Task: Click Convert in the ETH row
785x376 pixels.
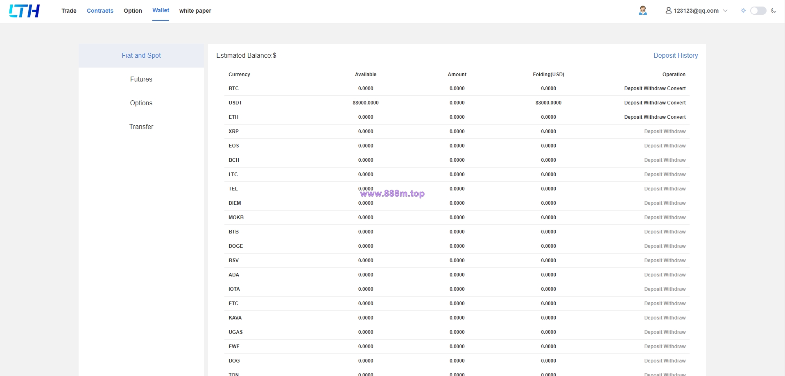Action: [676, 117]
